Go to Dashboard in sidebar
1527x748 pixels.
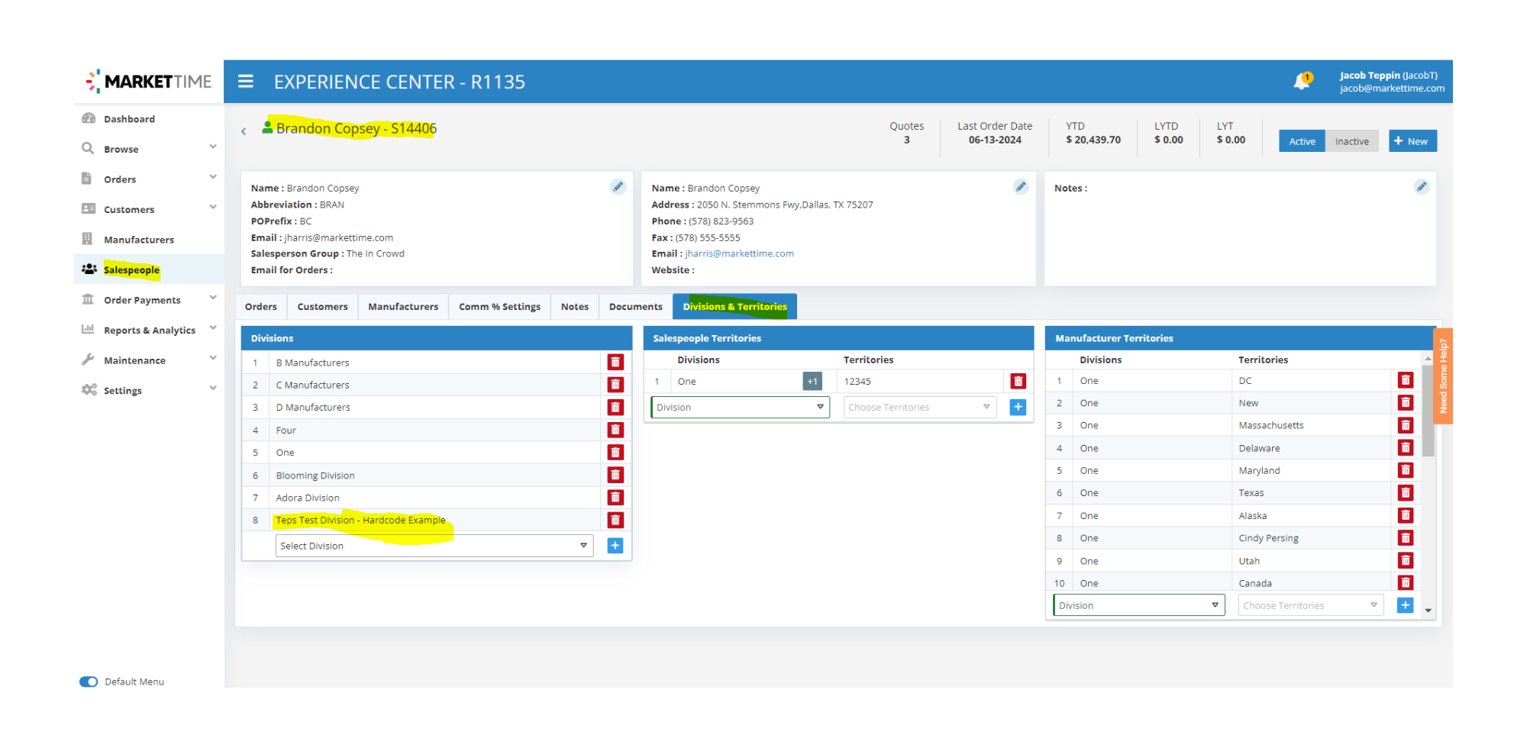coord(129,119)
